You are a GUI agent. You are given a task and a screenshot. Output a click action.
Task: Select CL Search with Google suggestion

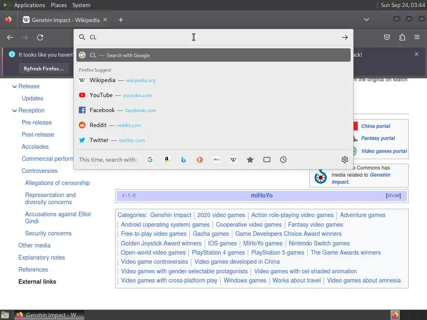tap(213, 55)
